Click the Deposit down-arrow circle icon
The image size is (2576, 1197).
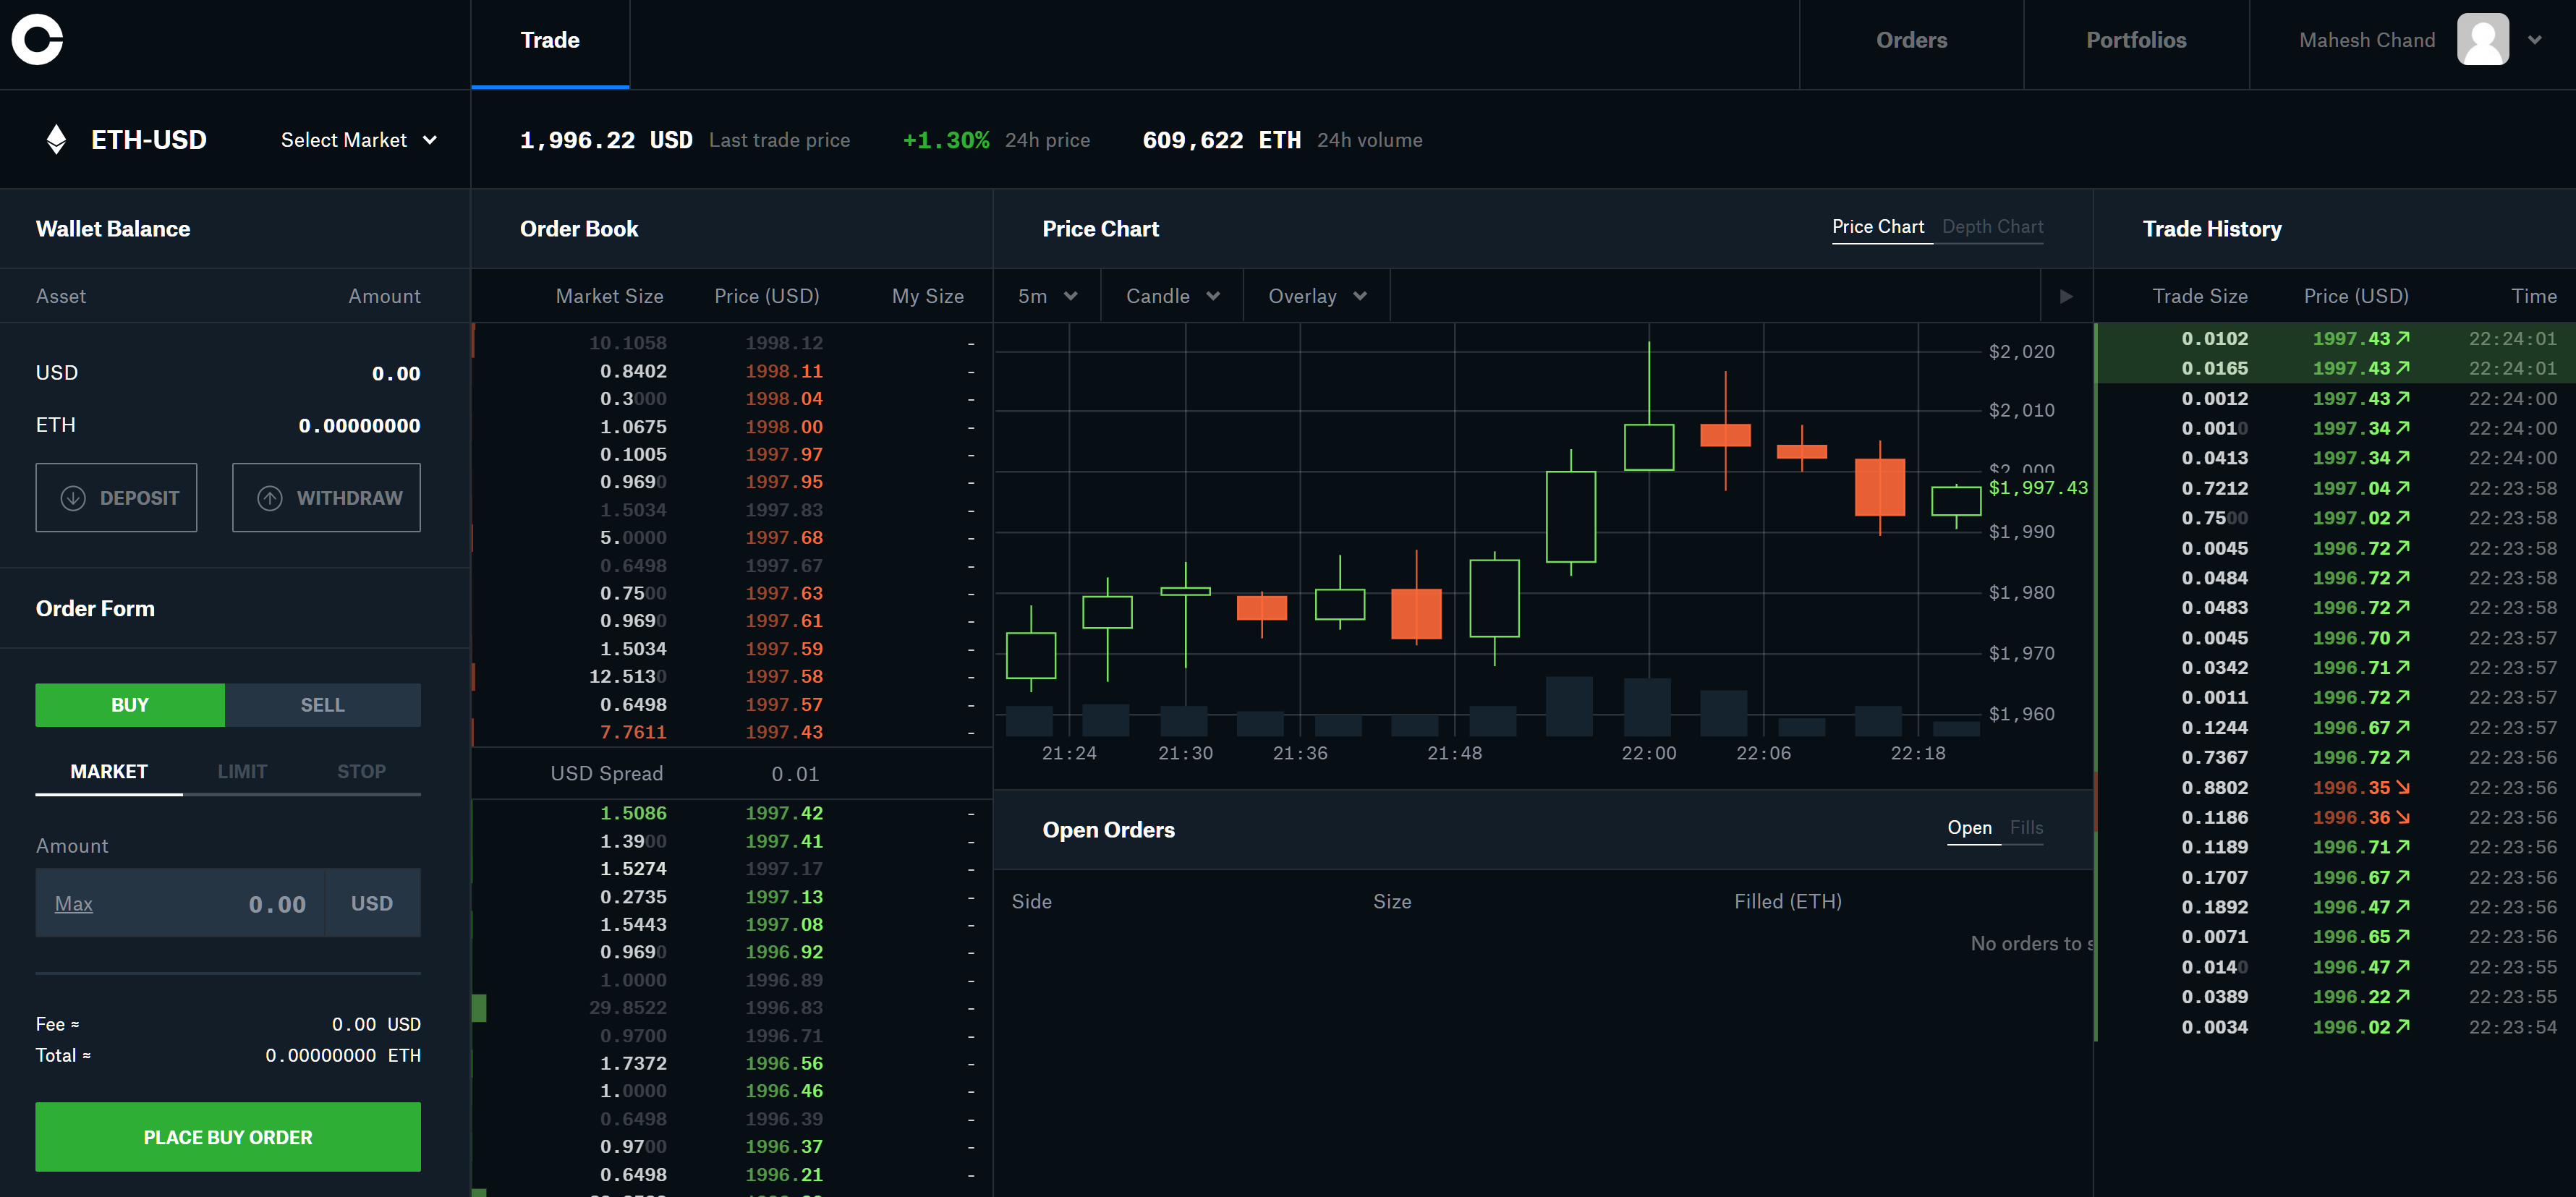click(x=73, y=498)
